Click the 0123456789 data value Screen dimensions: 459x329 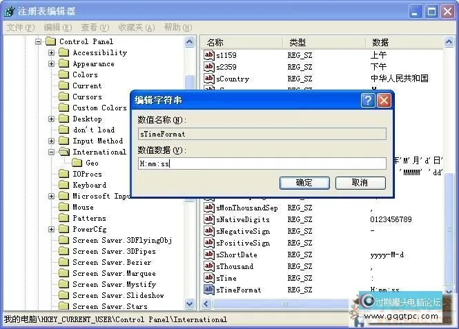point(391,219)
